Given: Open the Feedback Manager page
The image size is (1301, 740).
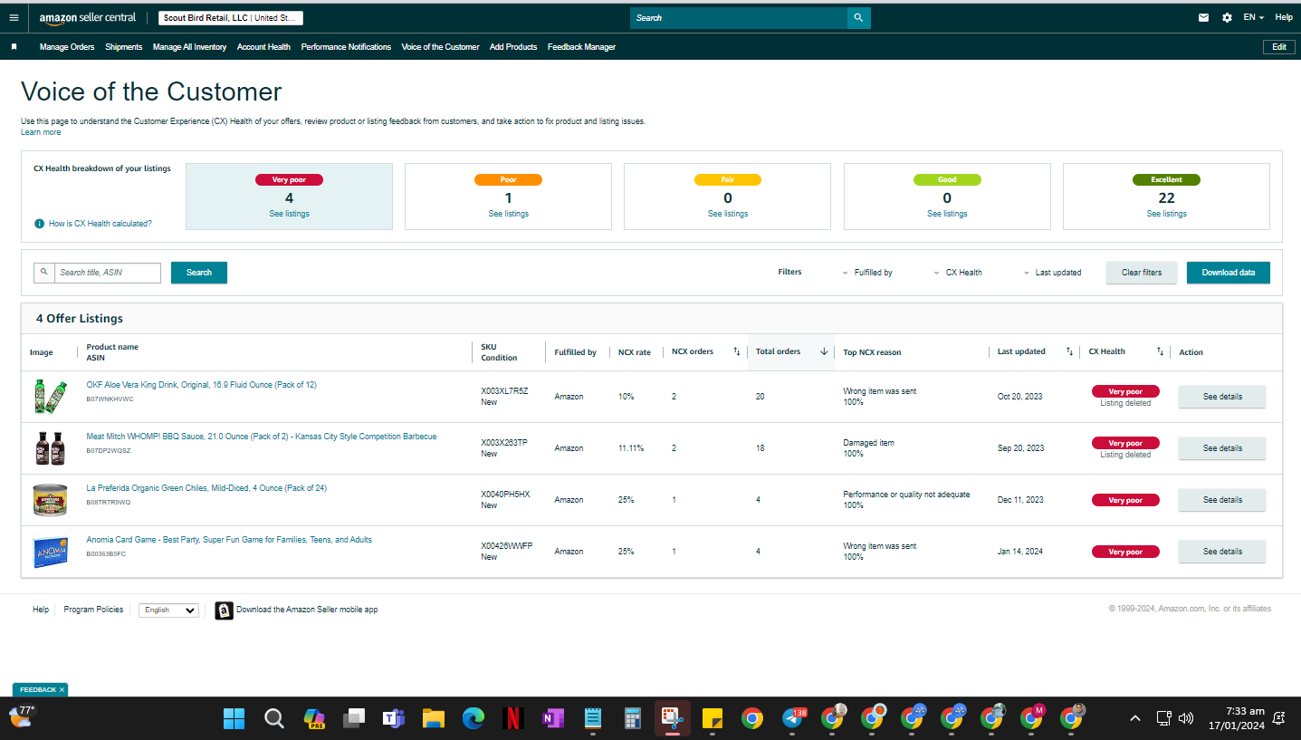Looking at the screenshot, I should (x=581, y=47).
